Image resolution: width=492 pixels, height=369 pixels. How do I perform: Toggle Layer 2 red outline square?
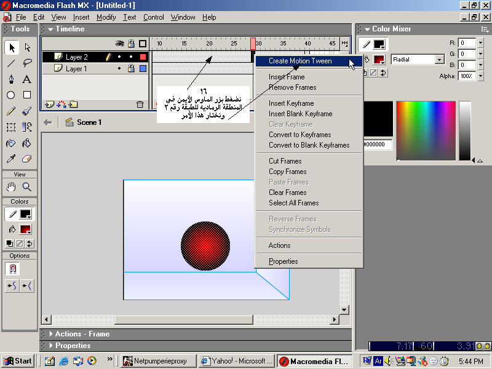pos(143,57)
